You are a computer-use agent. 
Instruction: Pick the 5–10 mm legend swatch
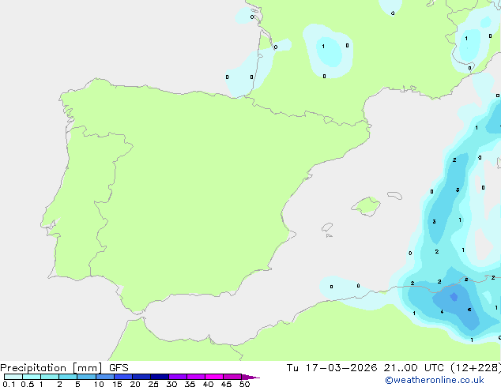(86, 377)
